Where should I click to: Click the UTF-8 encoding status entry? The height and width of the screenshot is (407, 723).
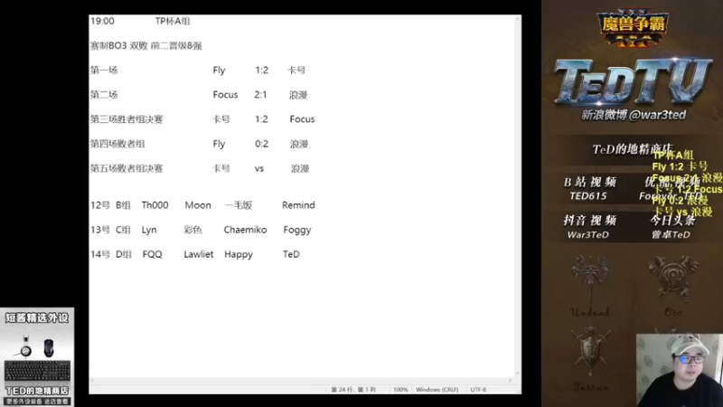[x=478, y=390]
